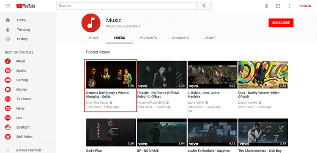Click the Spotlight sidebar label
Viewport: 317px width, 153px height.
[x=23, y=127]
